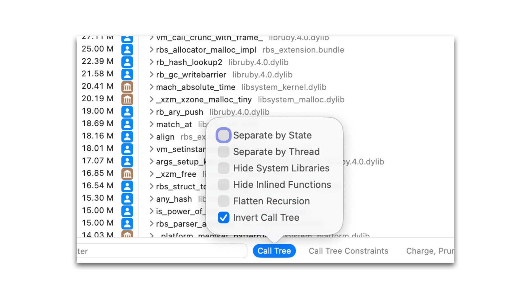Click the user icon in rb_gc_writebarrier row
Image resolution: width=531 pixels, height=299 pixels.
127,75
